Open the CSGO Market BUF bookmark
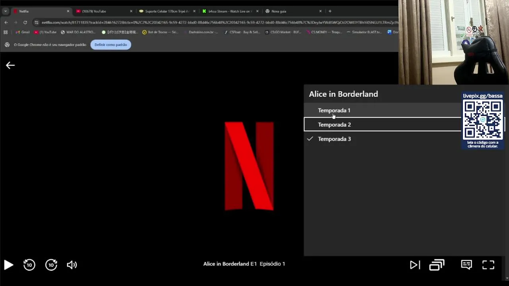This screenshot has width=509, height=286. pyautogui.click(x=283, y=32)
